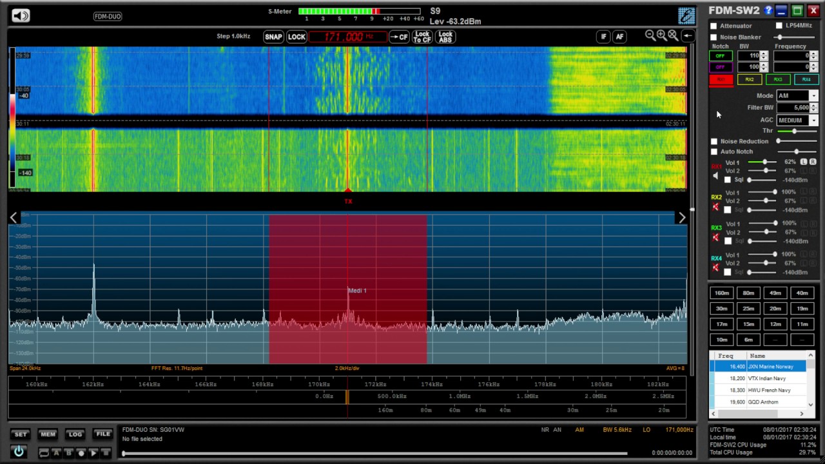Select the JXN Marine Norway row
The image size is (825, 464).
(x=757, y=367)
